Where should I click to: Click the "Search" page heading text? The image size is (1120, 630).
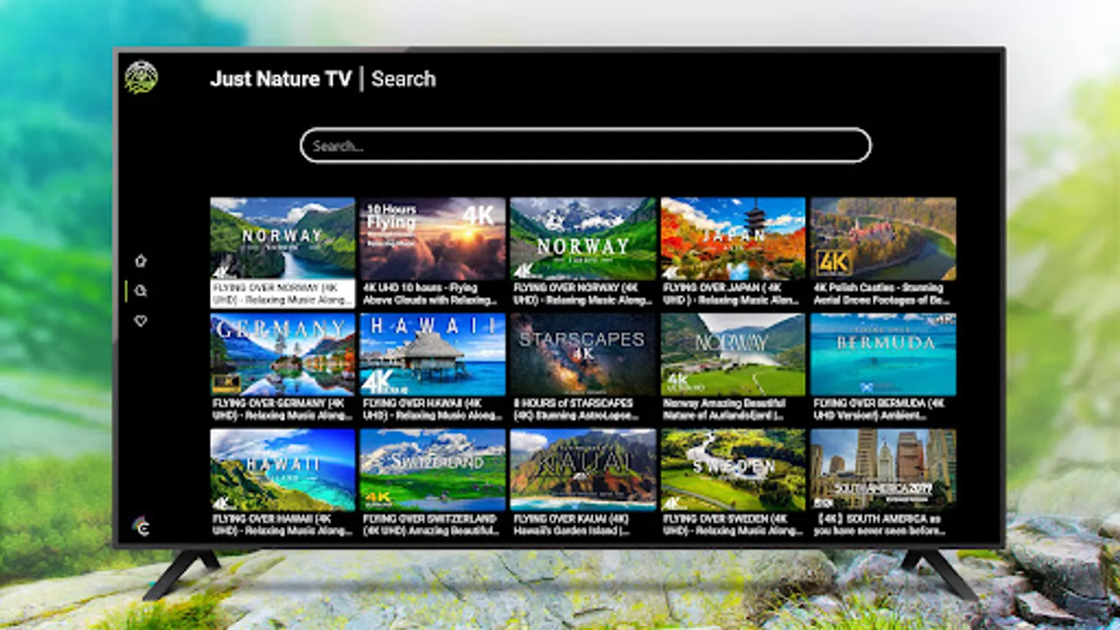(x=403, y=78)
